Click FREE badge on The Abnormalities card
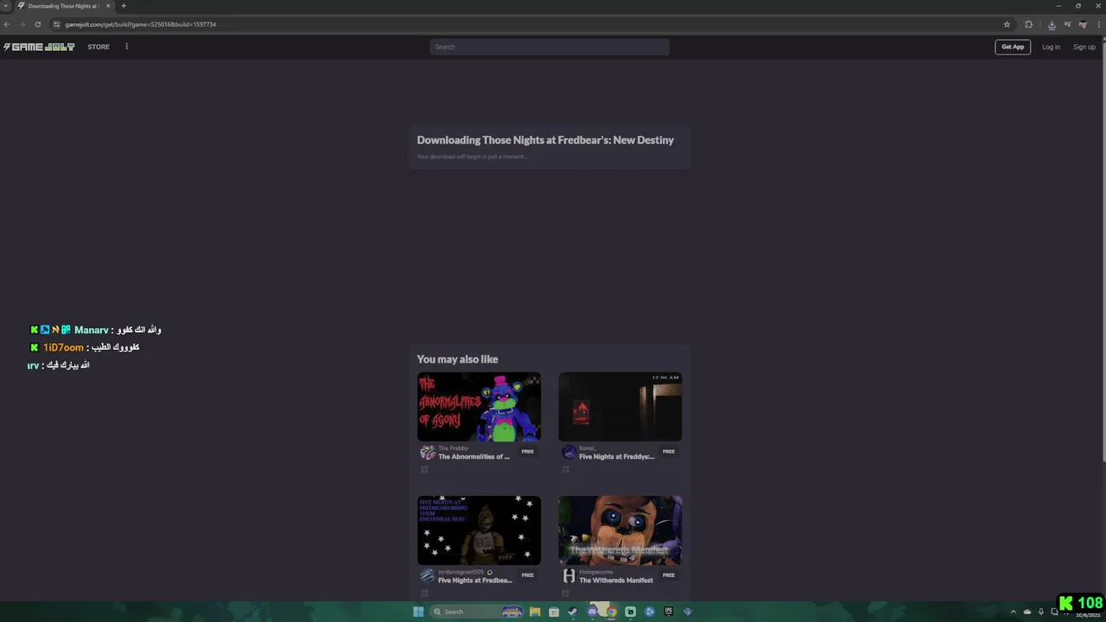Viewport: 1106px width, 622px height. [527, 452]
